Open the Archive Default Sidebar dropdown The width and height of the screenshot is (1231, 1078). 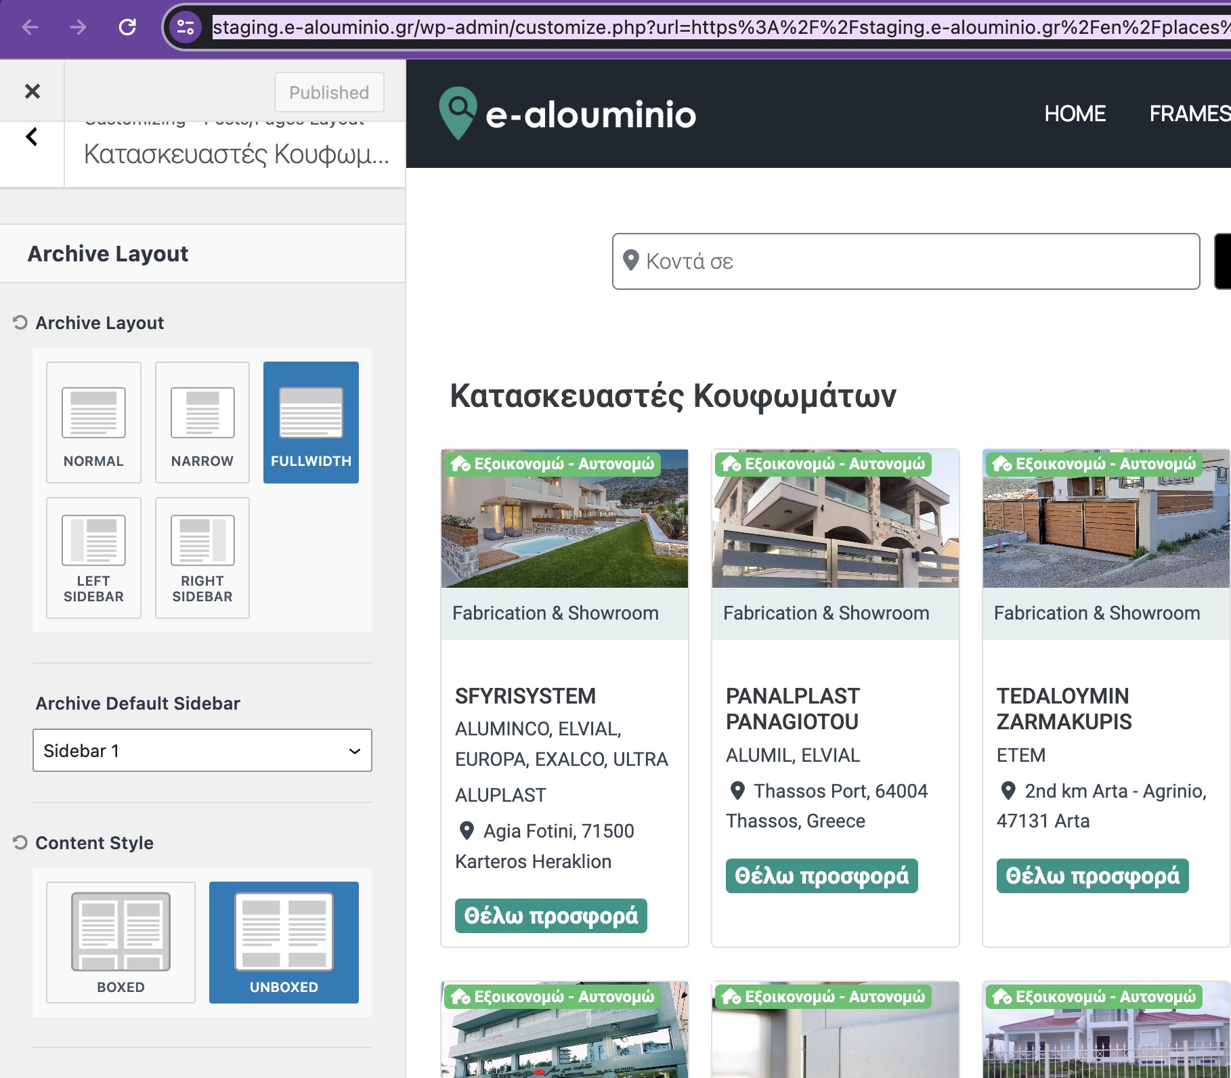pos(202,750)
